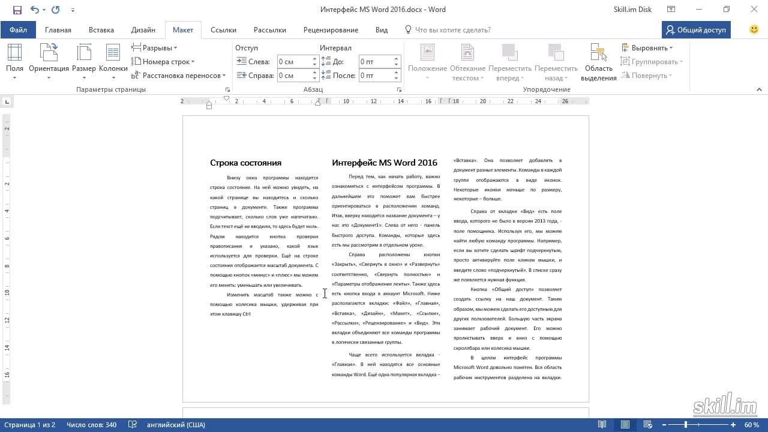
Task: Decrease the После spacing with the down arrow
Action: [x=397, y=79]
